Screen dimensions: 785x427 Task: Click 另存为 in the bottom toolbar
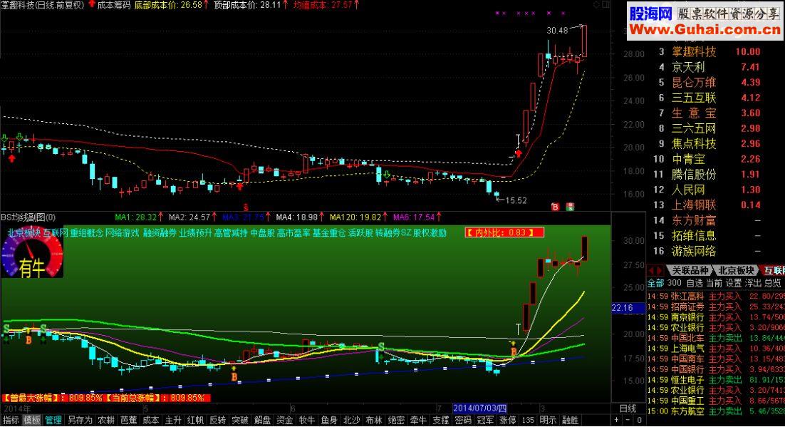click(x=80, y=420)
